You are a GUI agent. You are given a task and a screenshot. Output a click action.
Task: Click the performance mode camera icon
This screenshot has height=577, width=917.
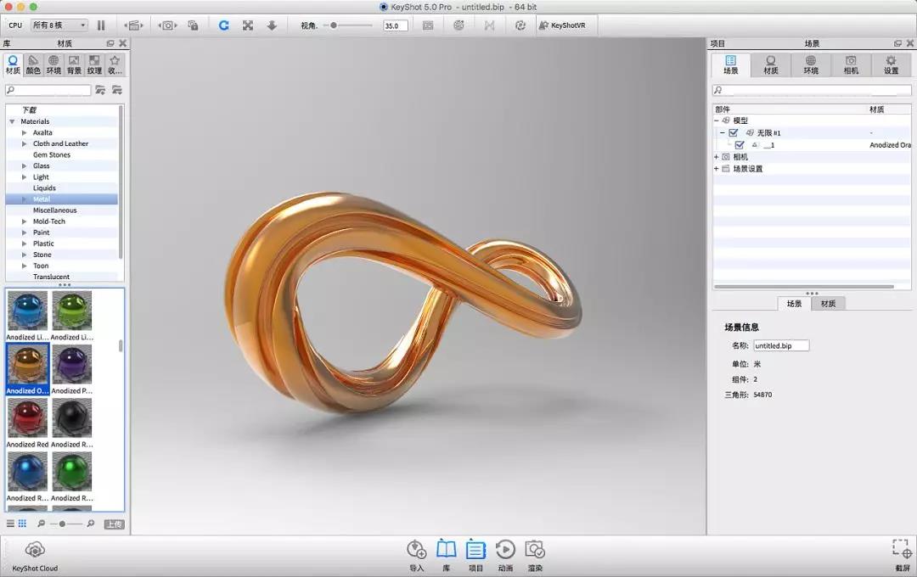134,25
